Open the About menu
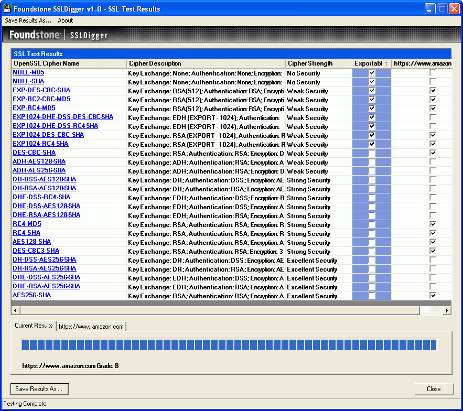 [65, 20]
